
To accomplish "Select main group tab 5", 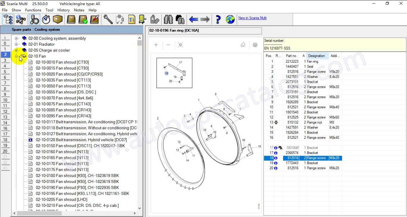I will click(x=5, y=72).
